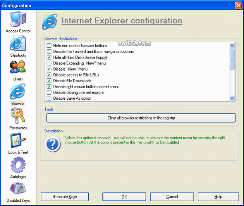This screenshot has width=244, height=206.
Task: Select the Users label in sidebar
Action: 18,79
